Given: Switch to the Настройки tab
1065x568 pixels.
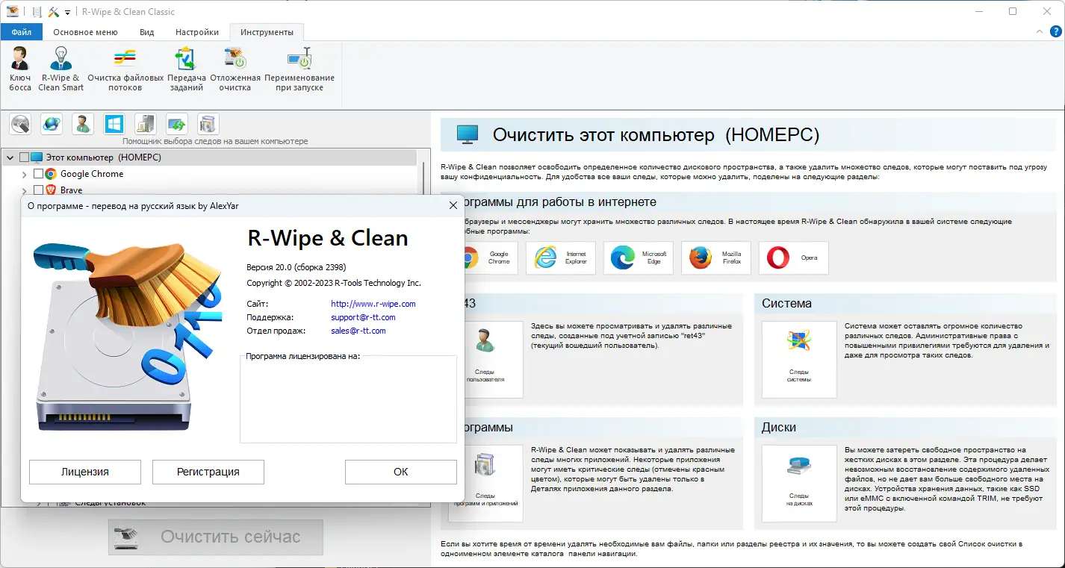Looking at the screenshot, I should (x=197, y=32).
